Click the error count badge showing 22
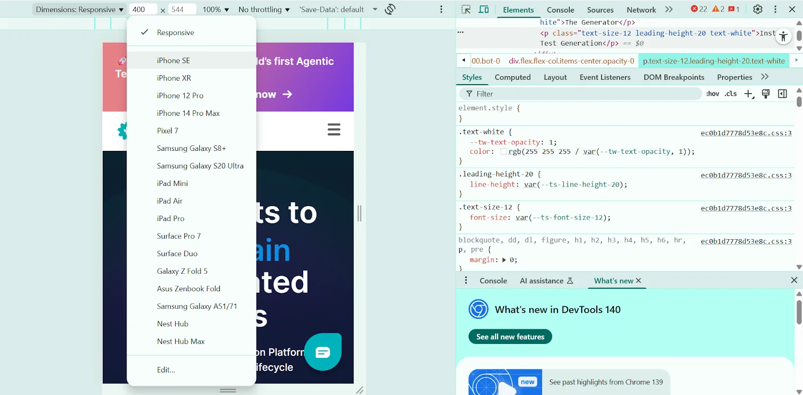 [x=699, y=9]
